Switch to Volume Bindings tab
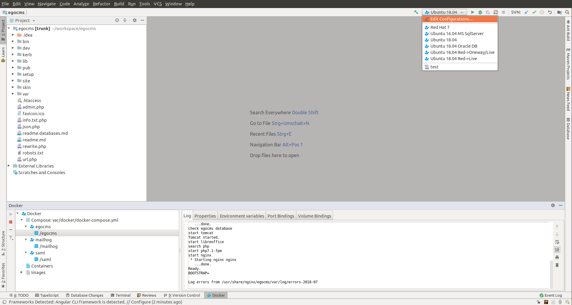 314,216
